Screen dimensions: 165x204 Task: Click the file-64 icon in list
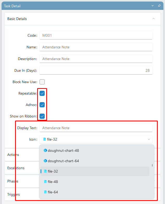(x=45, y=192)
